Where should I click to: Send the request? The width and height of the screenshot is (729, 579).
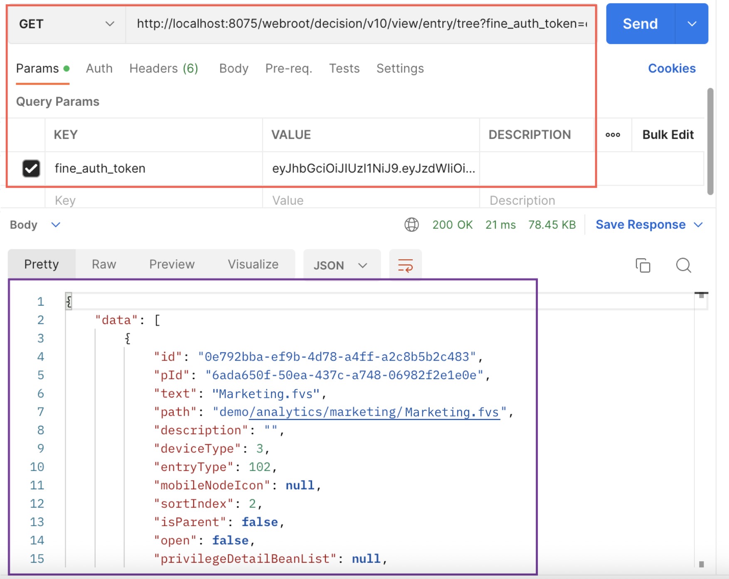[x=640, y=24]
